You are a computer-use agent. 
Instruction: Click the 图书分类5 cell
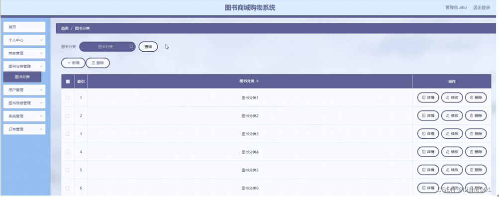click(x=250, y=170)
